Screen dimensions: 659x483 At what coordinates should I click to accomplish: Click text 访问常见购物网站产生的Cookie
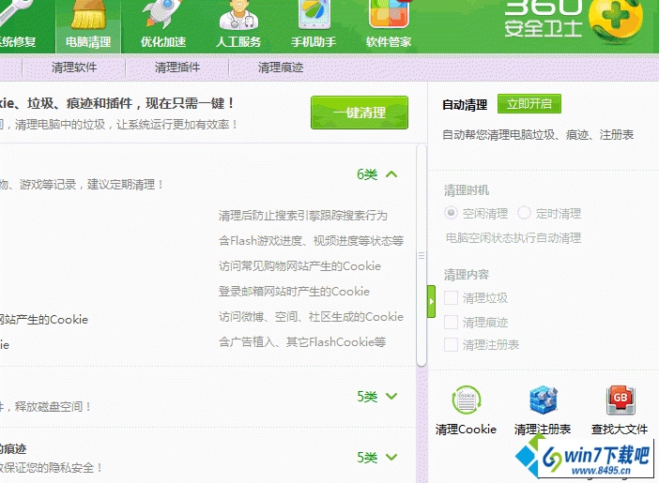point(299,266)
